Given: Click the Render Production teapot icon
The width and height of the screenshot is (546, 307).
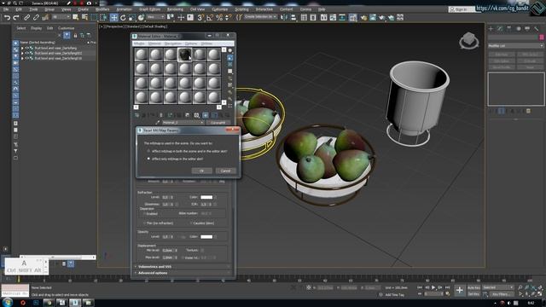Looking at the screenshot, I should click(x=382, y=17).
